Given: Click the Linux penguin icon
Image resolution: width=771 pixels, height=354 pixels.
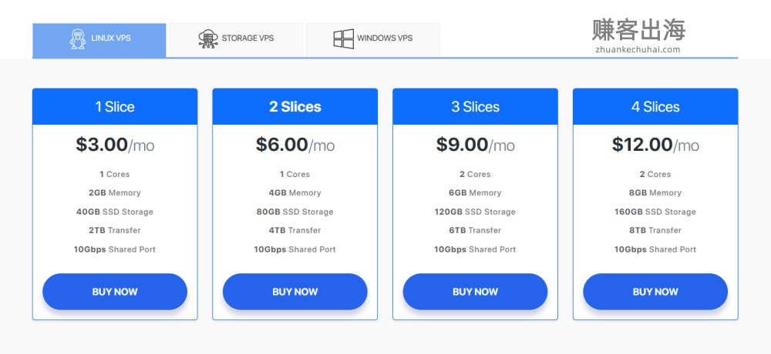Looking at the screenshot, I should pos(78,38).
